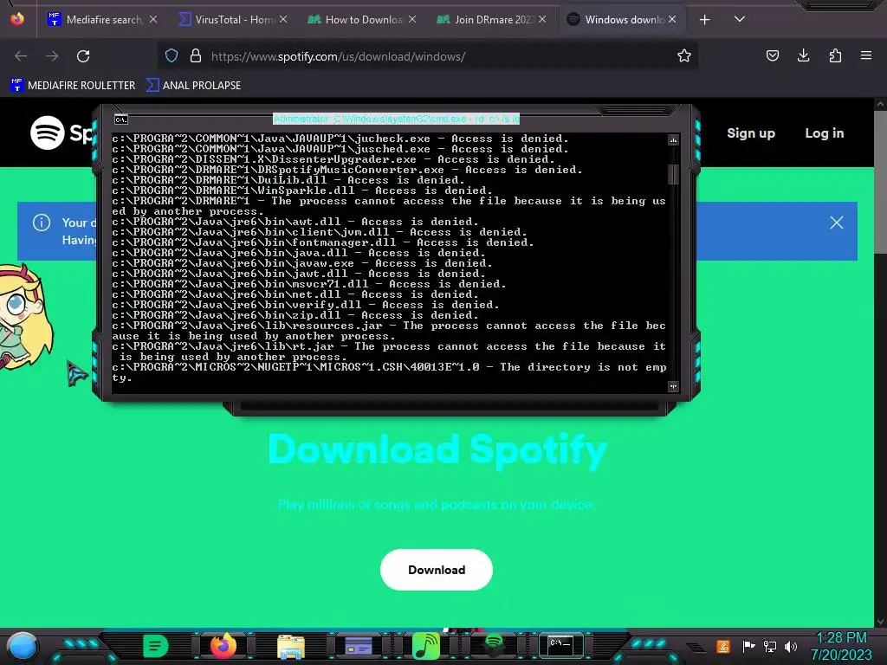This screenshot has height=665, width=887.
Task: Click the white Download button
Action: click(437, 570)
